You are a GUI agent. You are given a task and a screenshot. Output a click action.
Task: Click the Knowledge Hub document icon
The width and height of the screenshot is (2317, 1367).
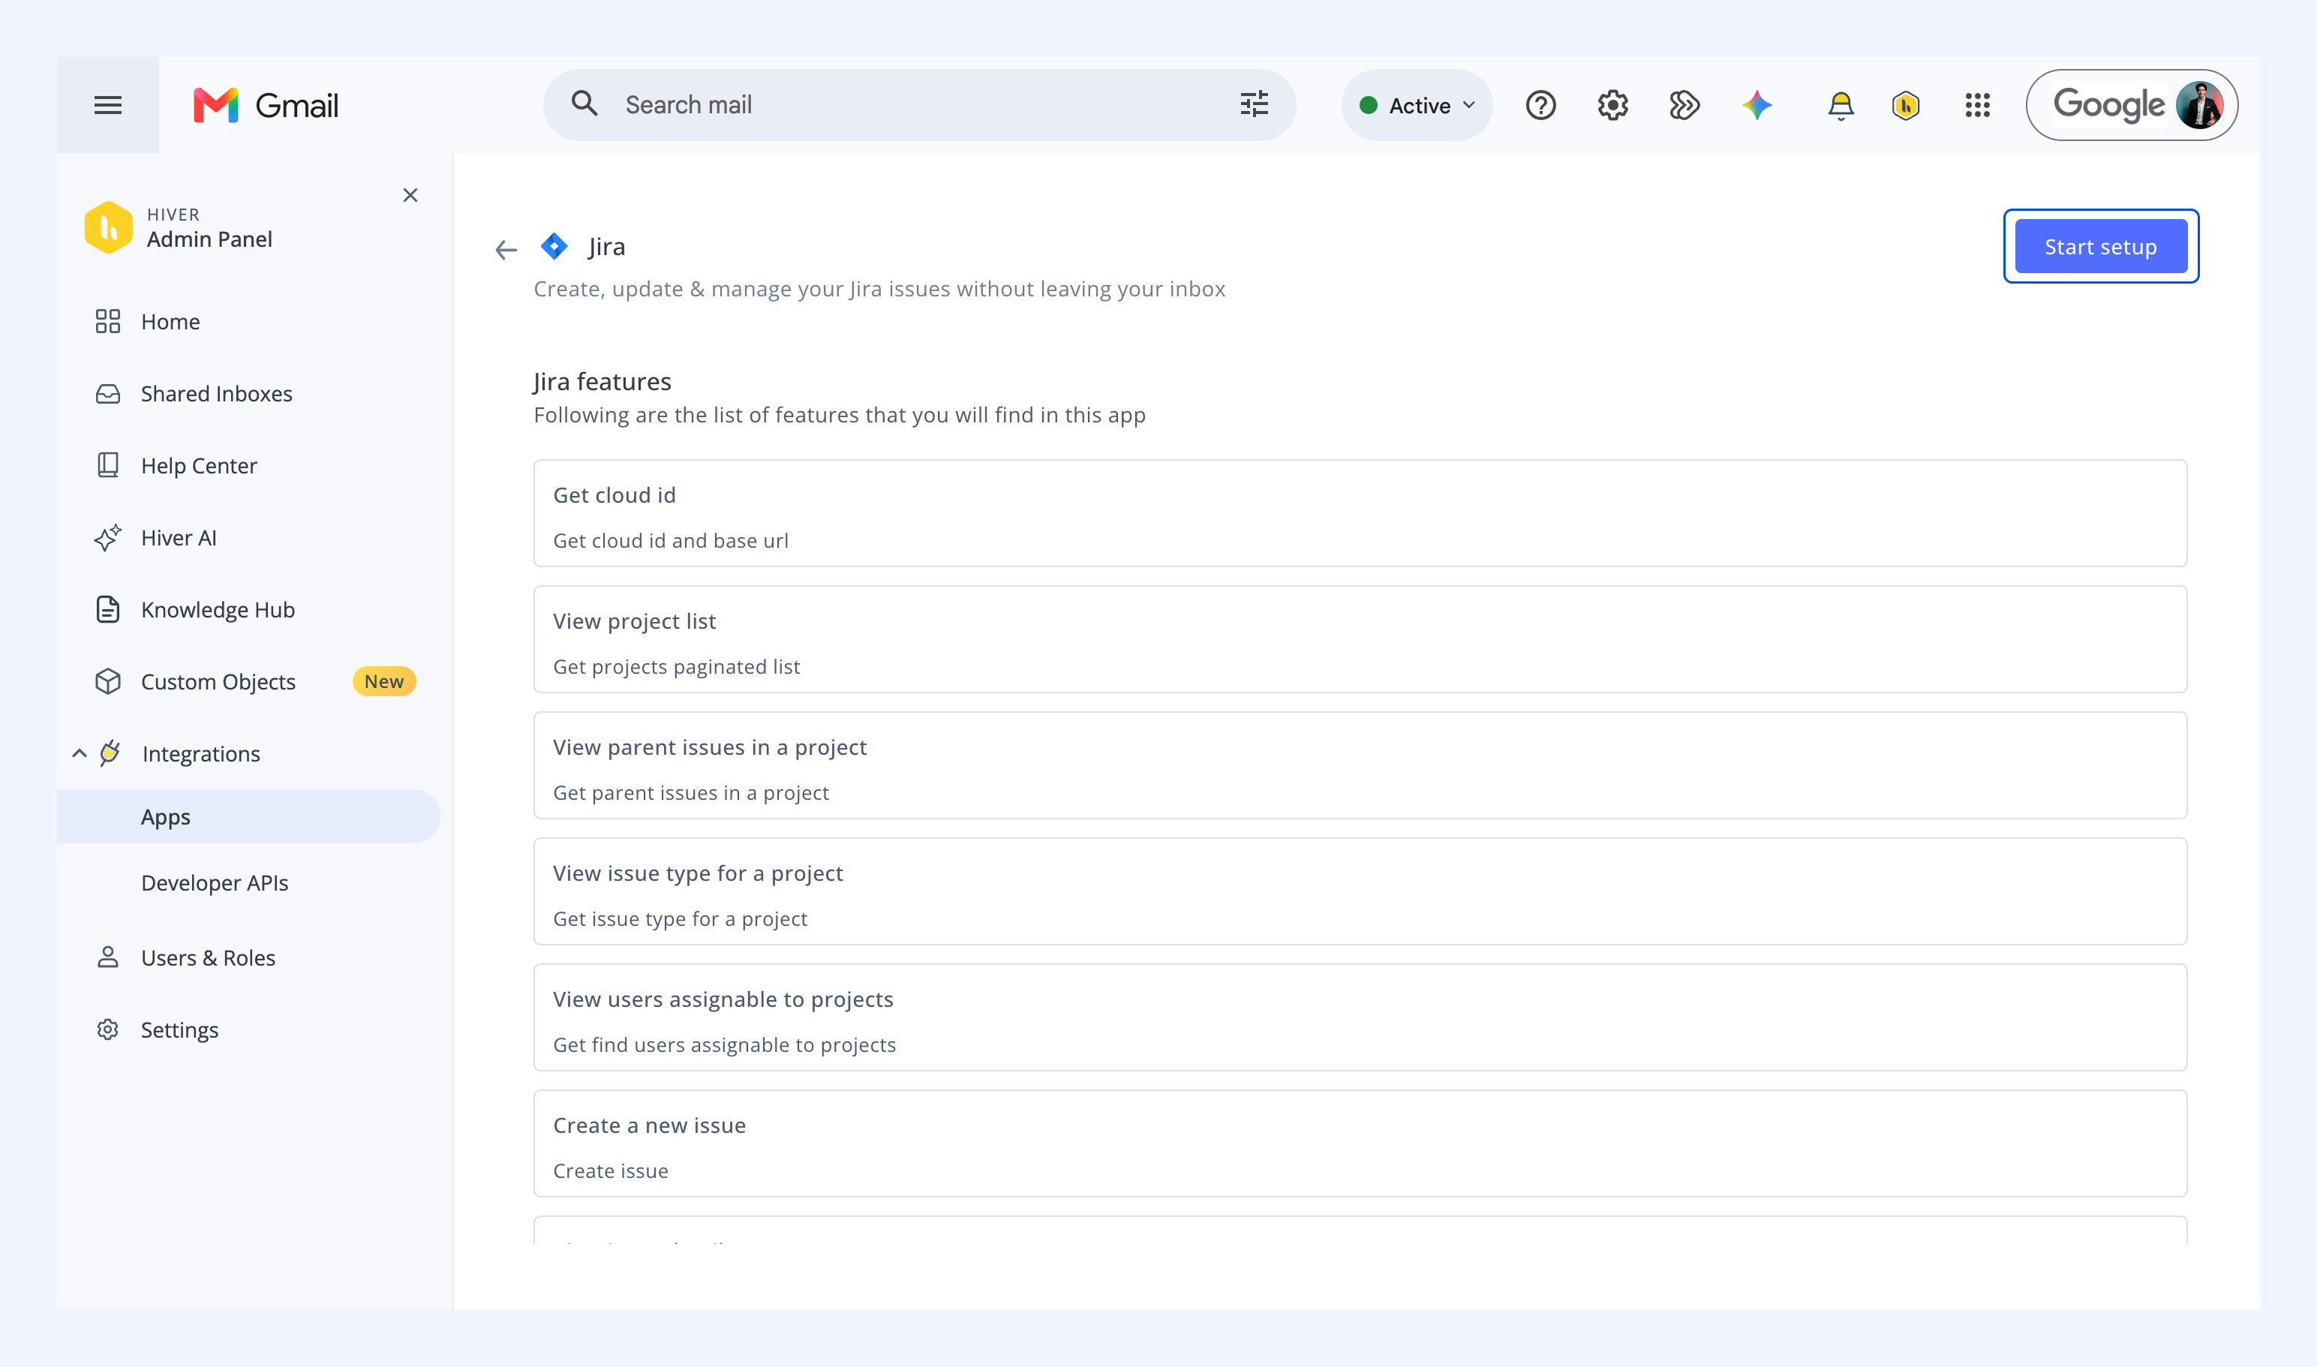click(108, 609)
